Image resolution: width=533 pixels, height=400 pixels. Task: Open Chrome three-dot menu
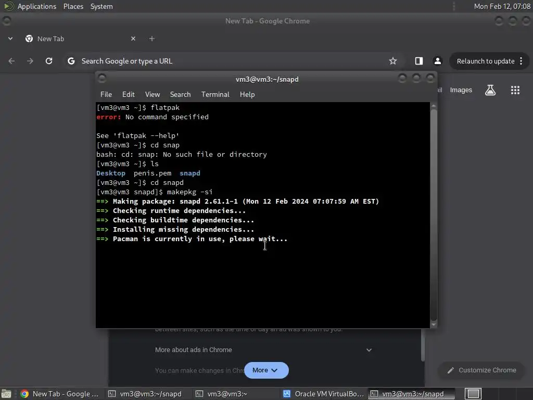(521, 61)
